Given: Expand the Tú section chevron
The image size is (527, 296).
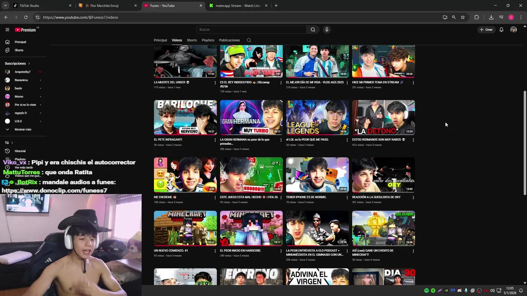Looking at the screenshot, I should [12, 143].
